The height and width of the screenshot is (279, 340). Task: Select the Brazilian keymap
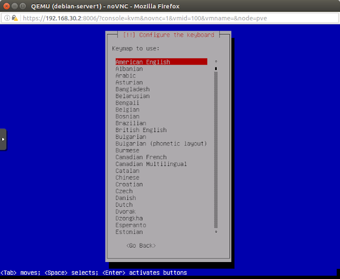pyautogui.click(x=131, y=123)
